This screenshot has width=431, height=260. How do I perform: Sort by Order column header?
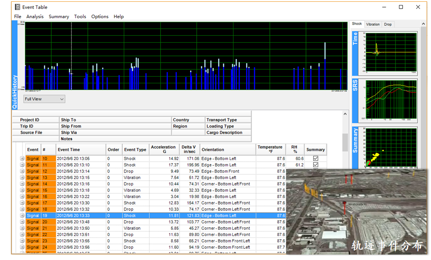click(x=114, y=150)
